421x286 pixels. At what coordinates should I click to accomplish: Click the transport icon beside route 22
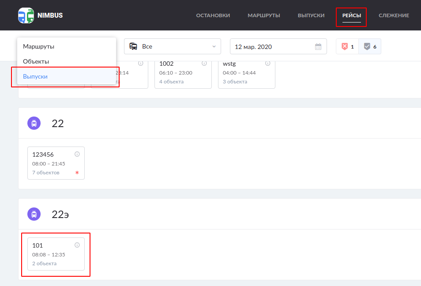(34, 123)
